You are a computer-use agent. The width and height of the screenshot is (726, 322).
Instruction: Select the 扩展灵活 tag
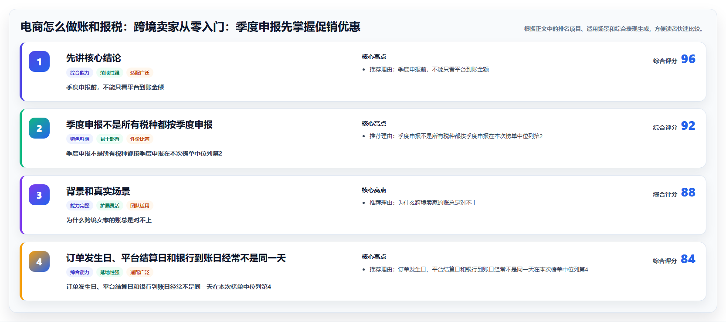pyautogui.click(x=110, y=206)
